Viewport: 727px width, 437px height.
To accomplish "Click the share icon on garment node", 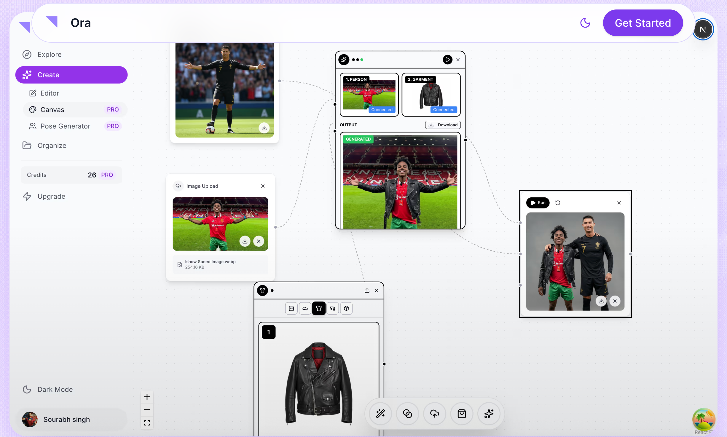I will pyautogui.click(x=367, y=291).
